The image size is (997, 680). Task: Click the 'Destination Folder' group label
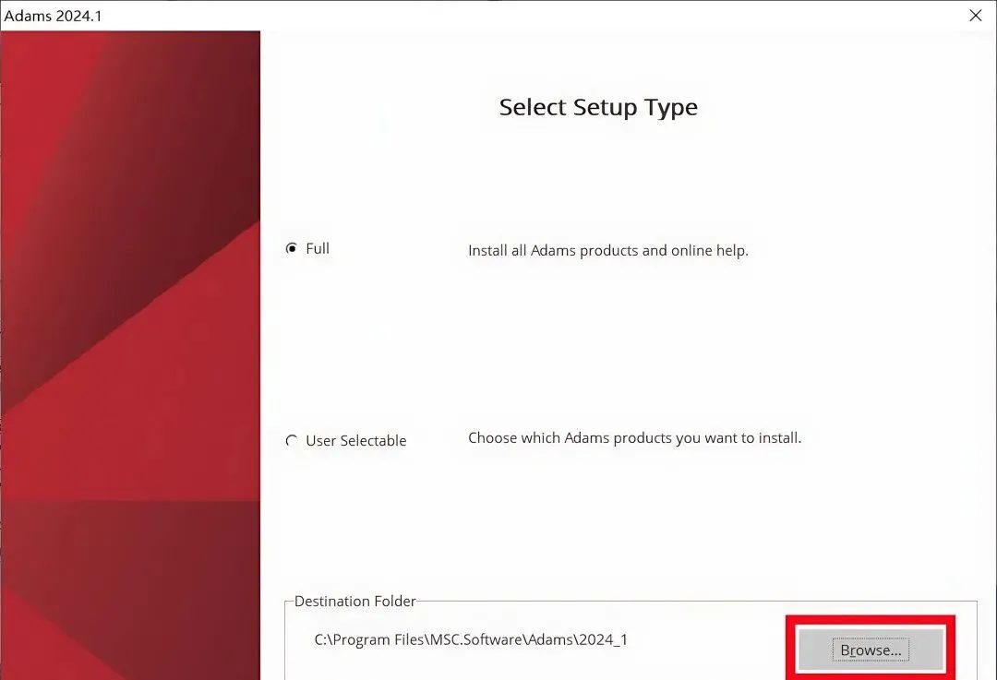pos(354,602)
